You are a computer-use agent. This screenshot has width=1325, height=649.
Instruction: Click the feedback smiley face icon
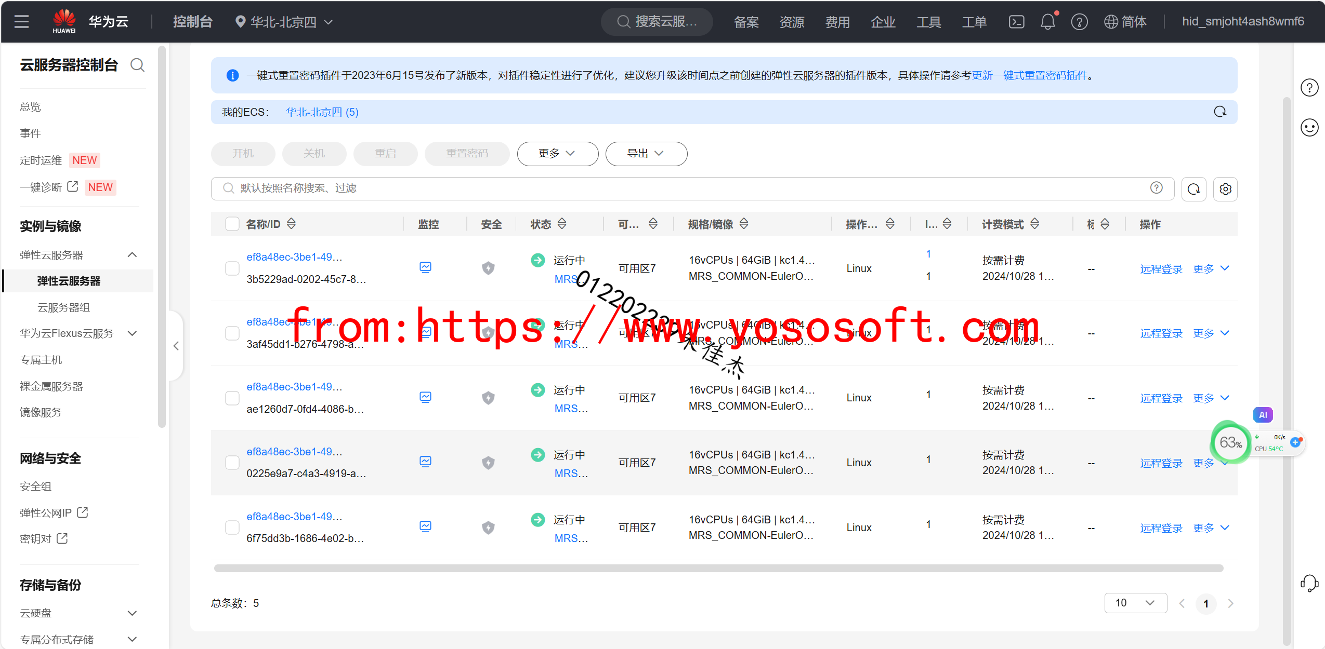[1309, 127]
